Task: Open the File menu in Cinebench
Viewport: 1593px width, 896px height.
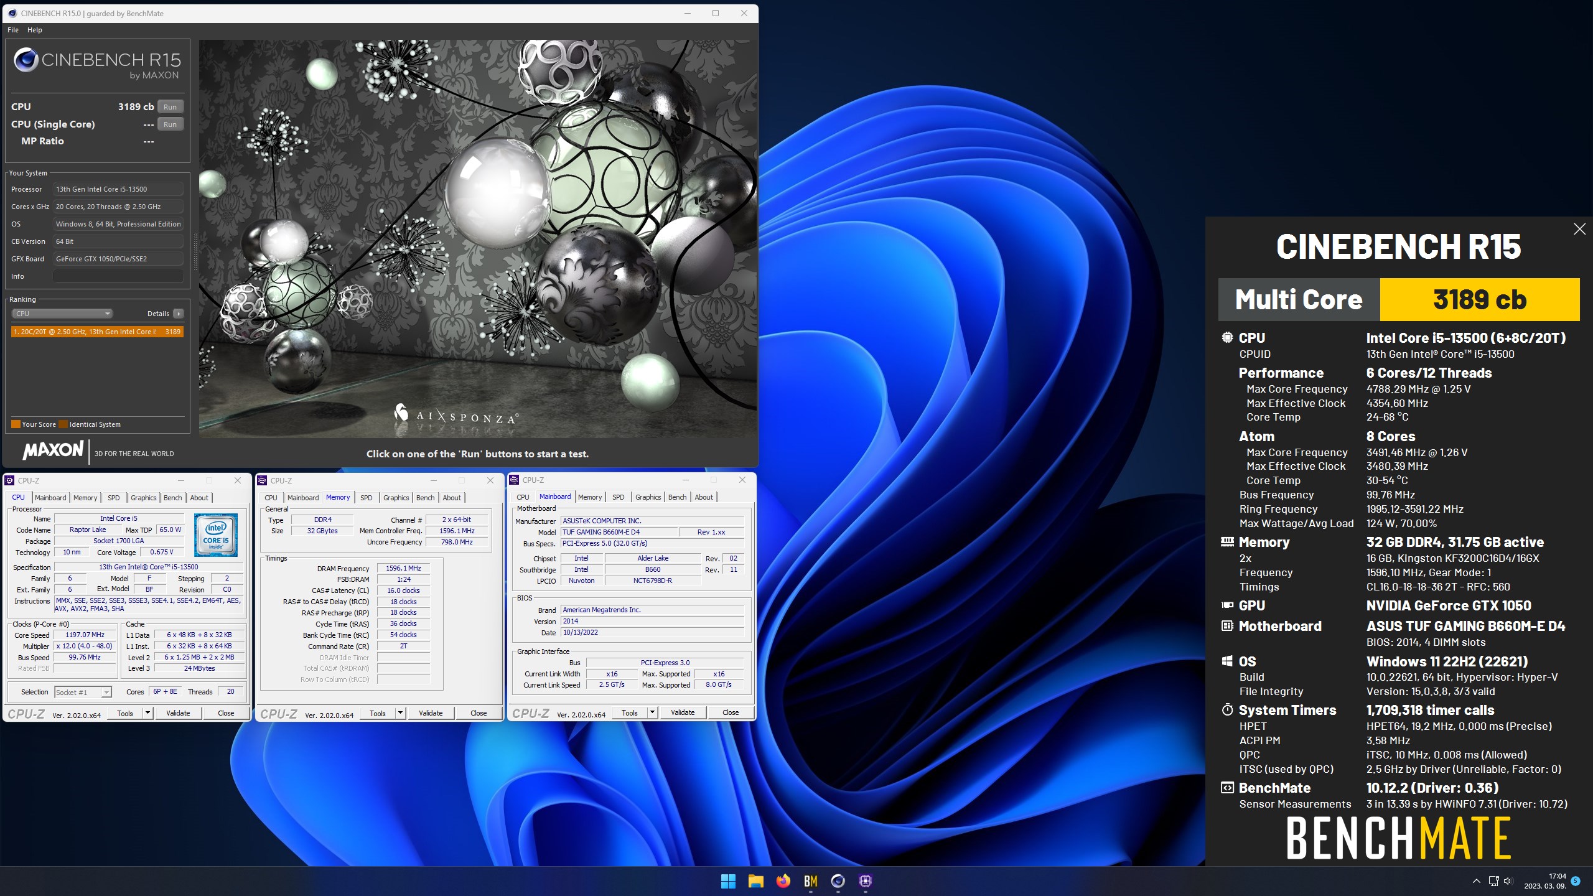Action: point(13,30)
